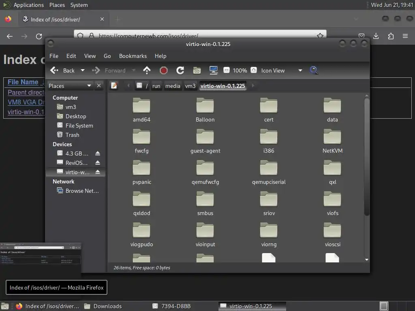The image size is (415, 311).
Task: Select the NetKVM folder
Action: pos(332,141)
